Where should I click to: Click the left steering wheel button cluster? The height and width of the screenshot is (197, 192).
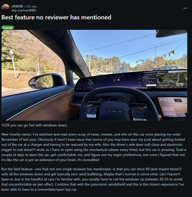tap(92, 112)
